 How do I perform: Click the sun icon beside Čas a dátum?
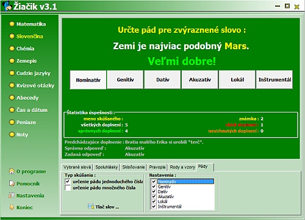(x=12, y=110)
